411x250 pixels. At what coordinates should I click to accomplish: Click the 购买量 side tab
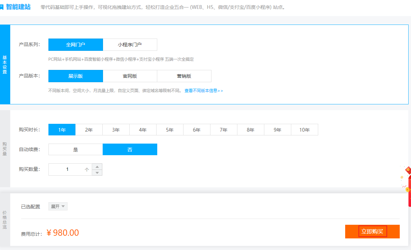tap(5, 149)
